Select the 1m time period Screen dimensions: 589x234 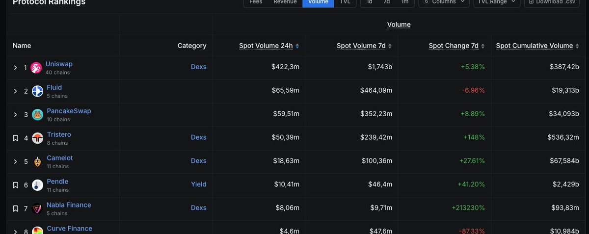click(x=405, y=2)
